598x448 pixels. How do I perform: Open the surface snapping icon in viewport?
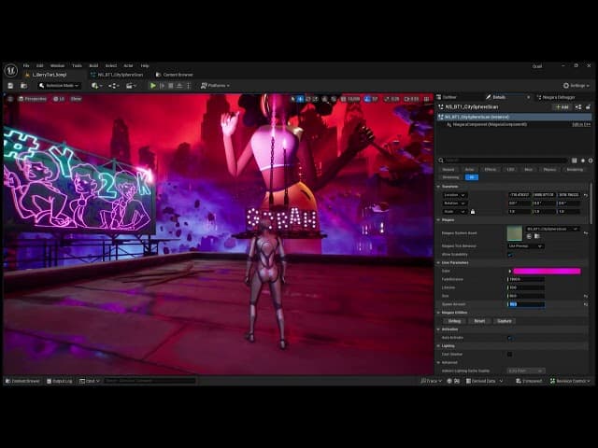(334, 99)
